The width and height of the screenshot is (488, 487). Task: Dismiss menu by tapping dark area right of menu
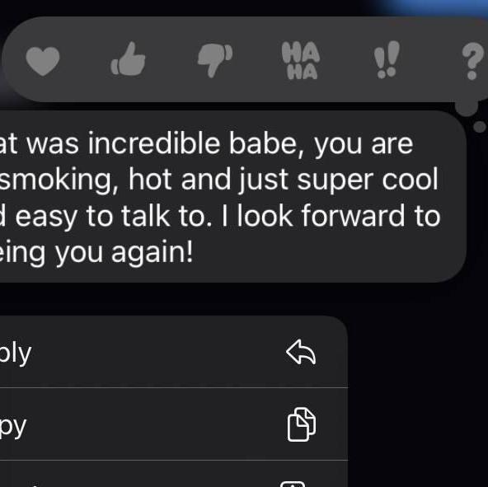pos(417,389)
